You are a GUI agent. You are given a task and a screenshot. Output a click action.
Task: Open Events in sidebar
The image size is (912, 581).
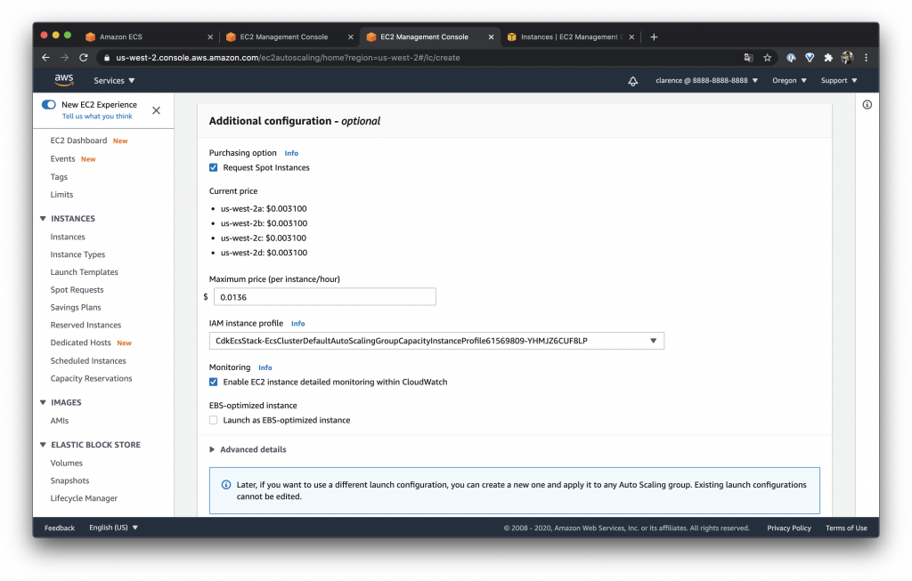tap(62, 158)
